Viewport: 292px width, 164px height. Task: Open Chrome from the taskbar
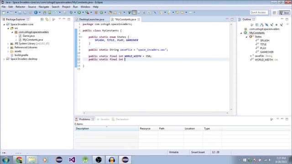pyautogui.click(x=19, y=160)
